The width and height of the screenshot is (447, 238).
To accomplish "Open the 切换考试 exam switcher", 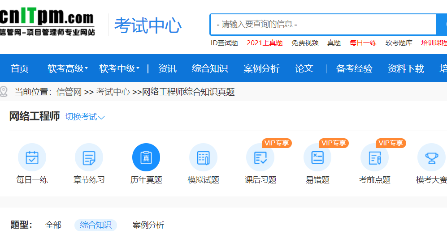I will [85, 117].
